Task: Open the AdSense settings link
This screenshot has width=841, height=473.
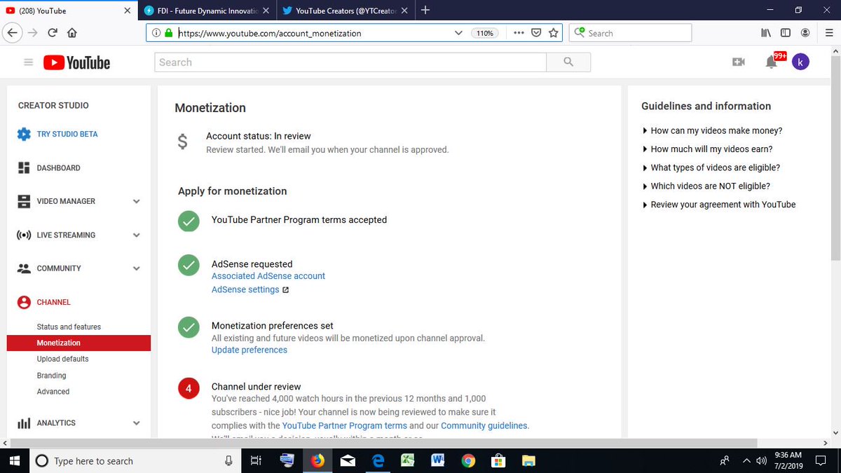Action: tap(245, 289)
